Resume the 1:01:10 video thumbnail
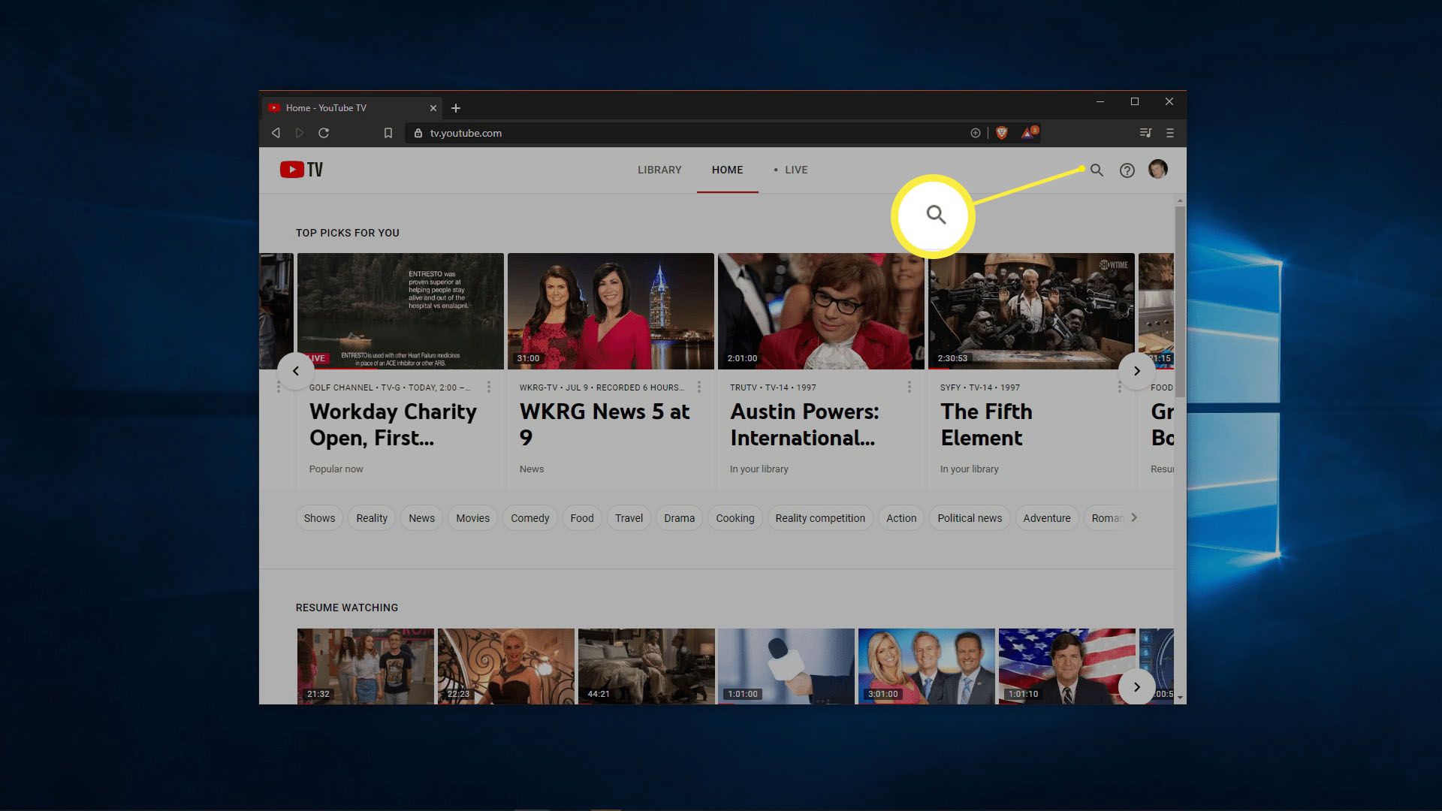Image resolution: width=1442 pixels, height=811 pixels. pos(1066,666)
